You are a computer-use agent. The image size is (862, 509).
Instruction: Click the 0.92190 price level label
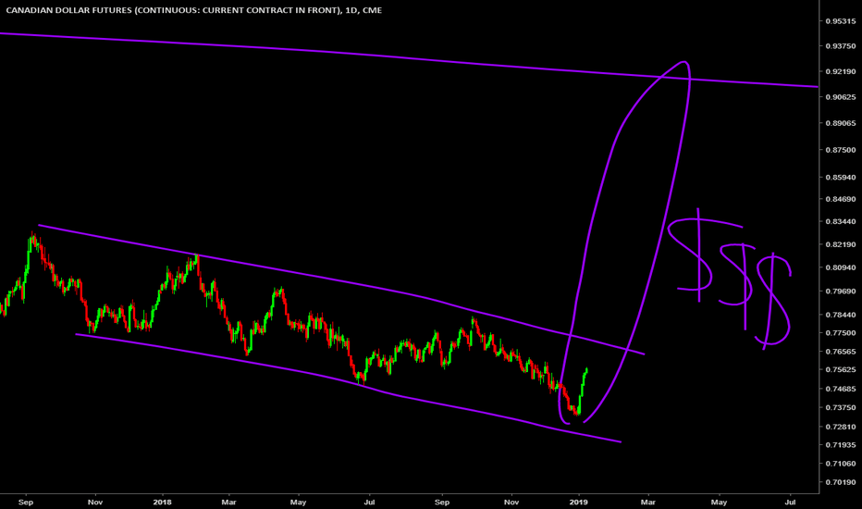pyautogui.click(x=841, y=71)
